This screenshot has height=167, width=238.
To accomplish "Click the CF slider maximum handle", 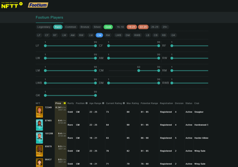I will click(159, 46).
